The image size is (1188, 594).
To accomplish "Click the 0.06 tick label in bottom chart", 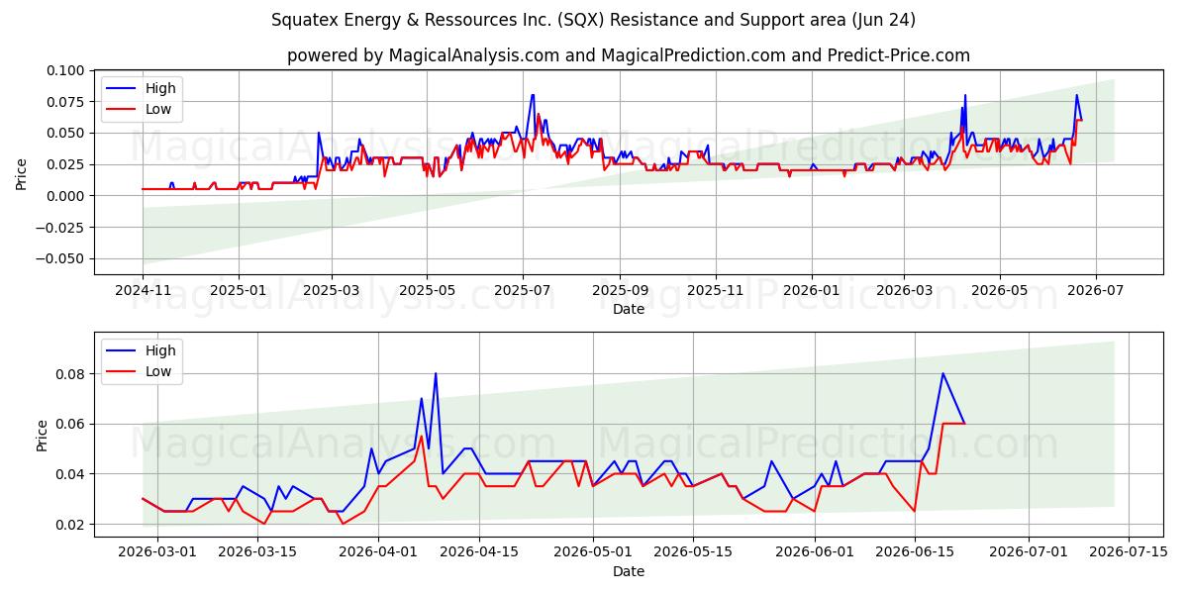I will click(69, 424).
